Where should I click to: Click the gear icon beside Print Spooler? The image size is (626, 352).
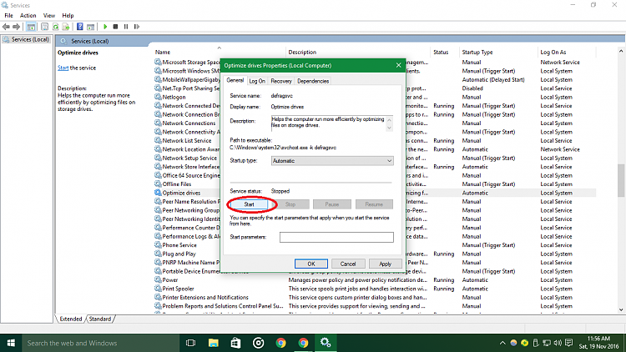pos(158,289)
